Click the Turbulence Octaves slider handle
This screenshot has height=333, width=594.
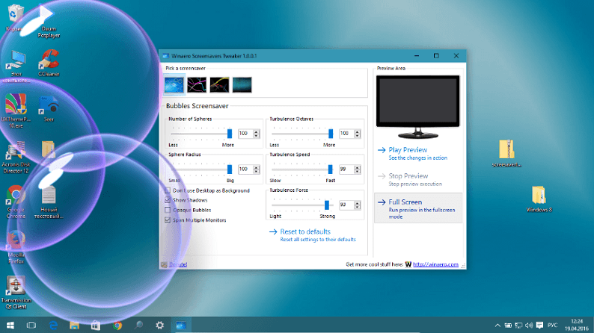[x=331, y=134]
